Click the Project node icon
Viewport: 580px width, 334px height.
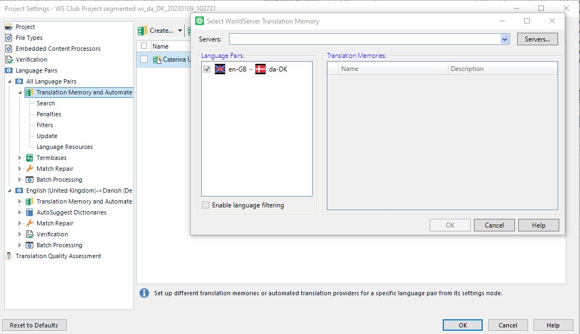[9, 27]
